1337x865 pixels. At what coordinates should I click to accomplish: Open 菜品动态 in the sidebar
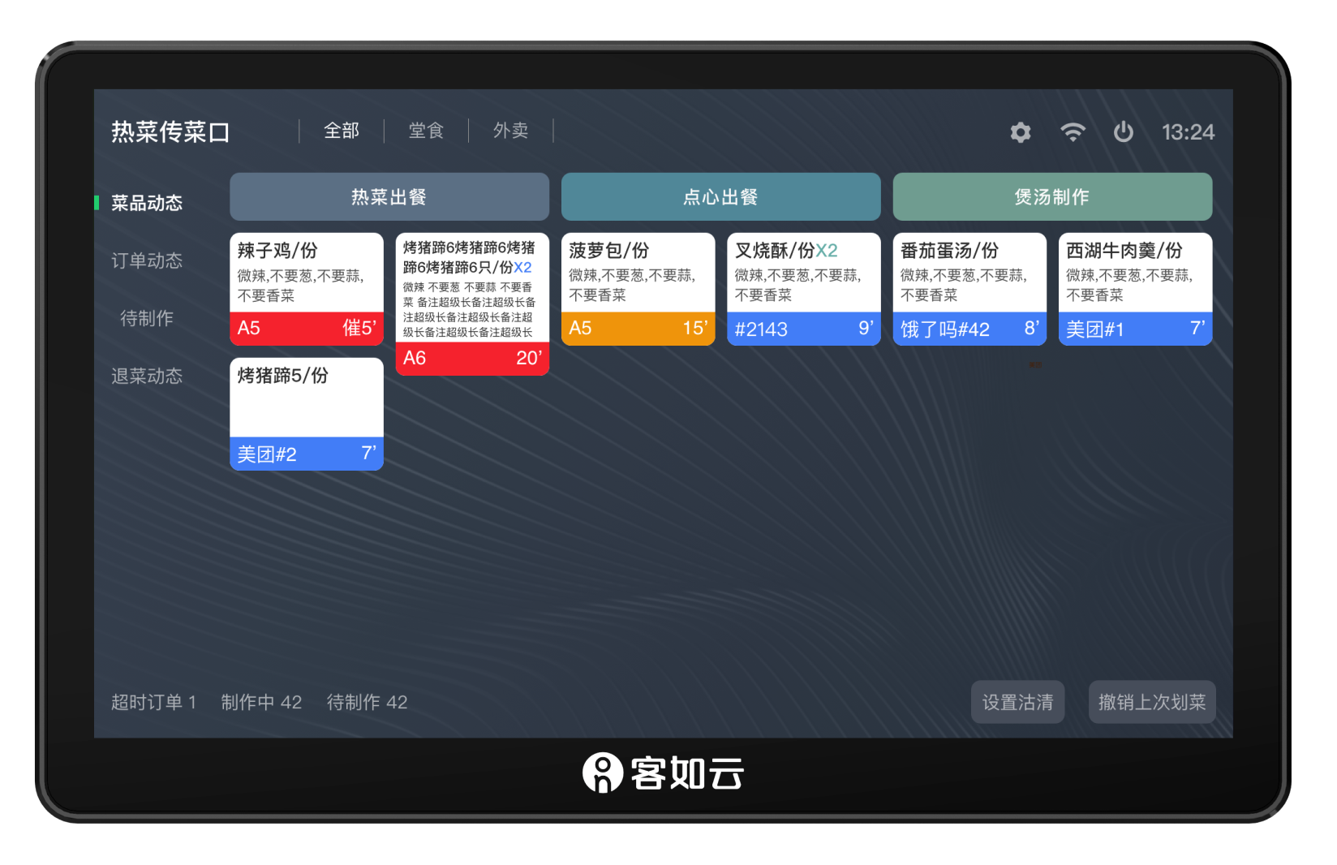[147, 203]
